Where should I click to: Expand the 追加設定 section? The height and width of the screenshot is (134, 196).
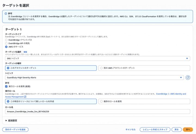(x=11, y=120)
